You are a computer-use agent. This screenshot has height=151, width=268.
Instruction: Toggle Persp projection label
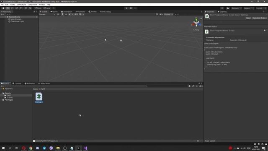(x=196, y=30)
